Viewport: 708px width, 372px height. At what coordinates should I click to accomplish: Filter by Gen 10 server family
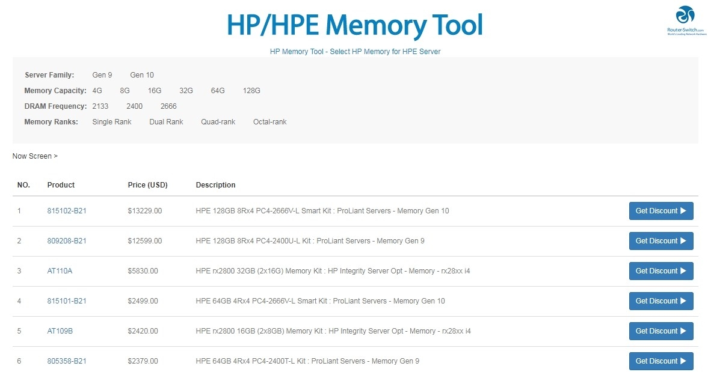[x=142, y=75]
